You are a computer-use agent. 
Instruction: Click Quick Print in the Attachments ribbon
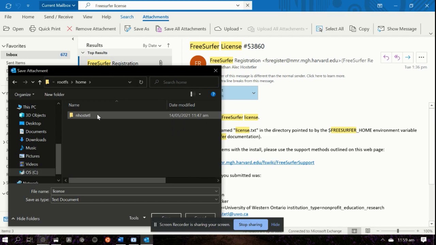point(45,29)
